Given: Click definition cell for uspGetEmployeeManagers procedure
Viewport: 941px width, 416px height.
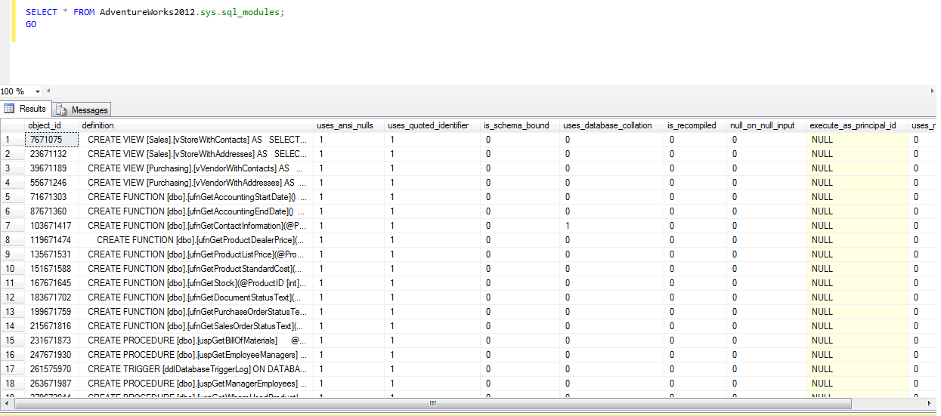Looking at the screenshot, I should (196, 355).
